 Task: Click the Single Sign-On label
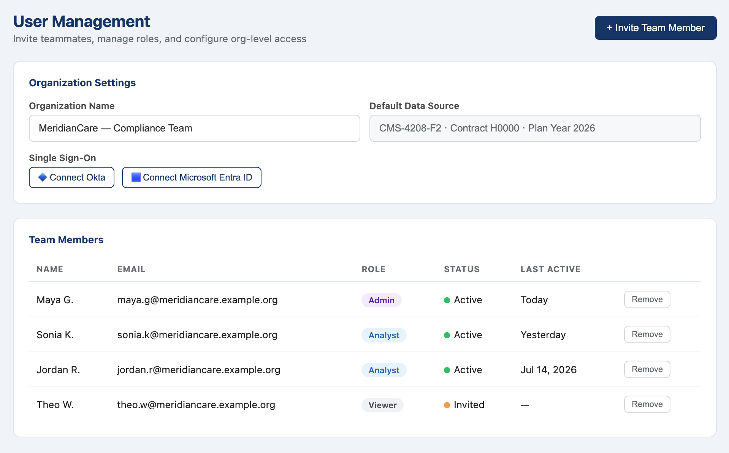[62, 158]
